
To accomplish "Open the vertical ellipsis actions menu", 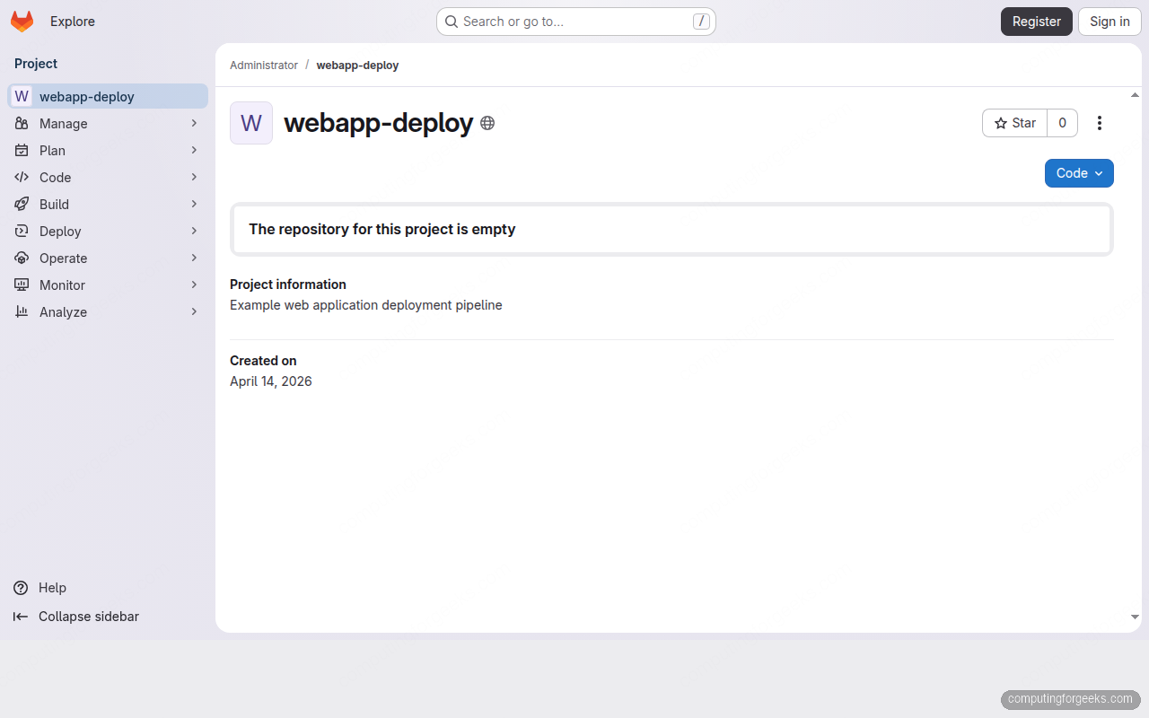I will tap(1100, 123).
